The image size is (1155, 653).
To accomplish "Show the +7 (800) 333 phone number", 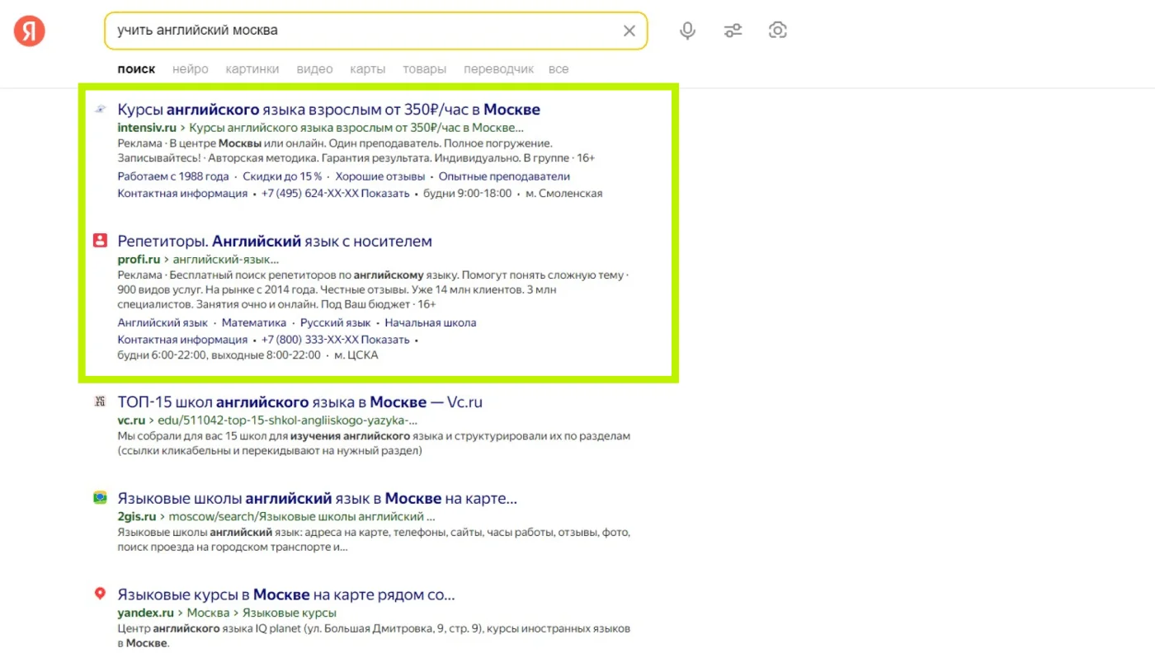I will [x=335, y=340].
